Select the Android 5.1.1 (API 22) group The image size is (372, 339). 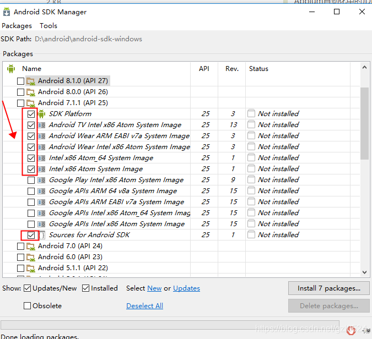point(73,268)
